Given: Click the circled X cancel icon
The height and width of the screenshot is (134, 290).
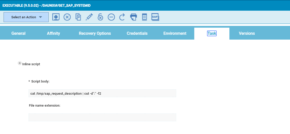Looking at the screenshot, I should 67,17.
